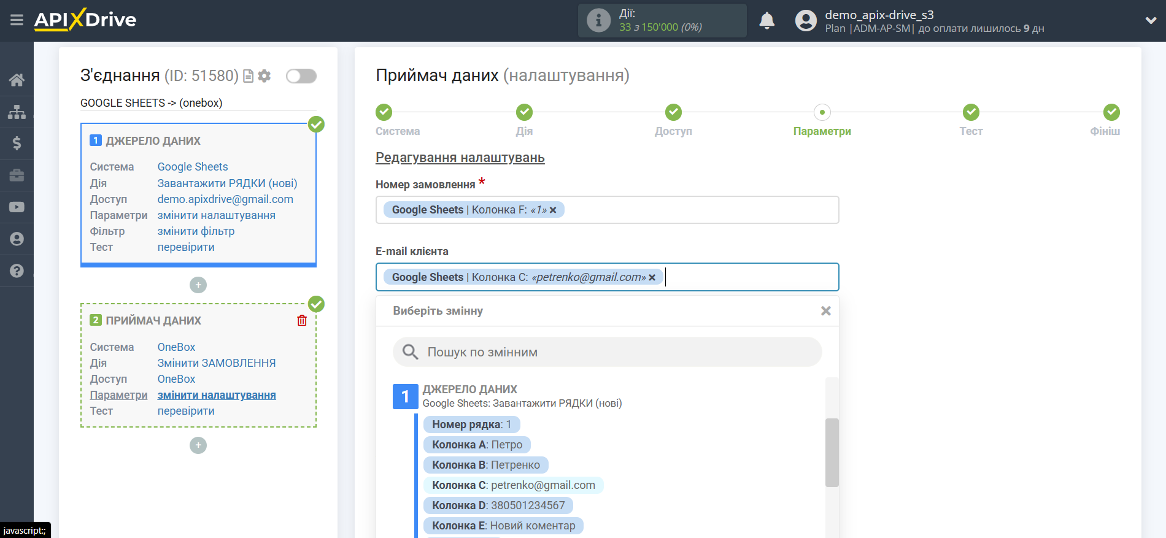Select variable Колонка B: Петренко
The width and height of the screenshot is (1166, 538).
coord(485,465)
